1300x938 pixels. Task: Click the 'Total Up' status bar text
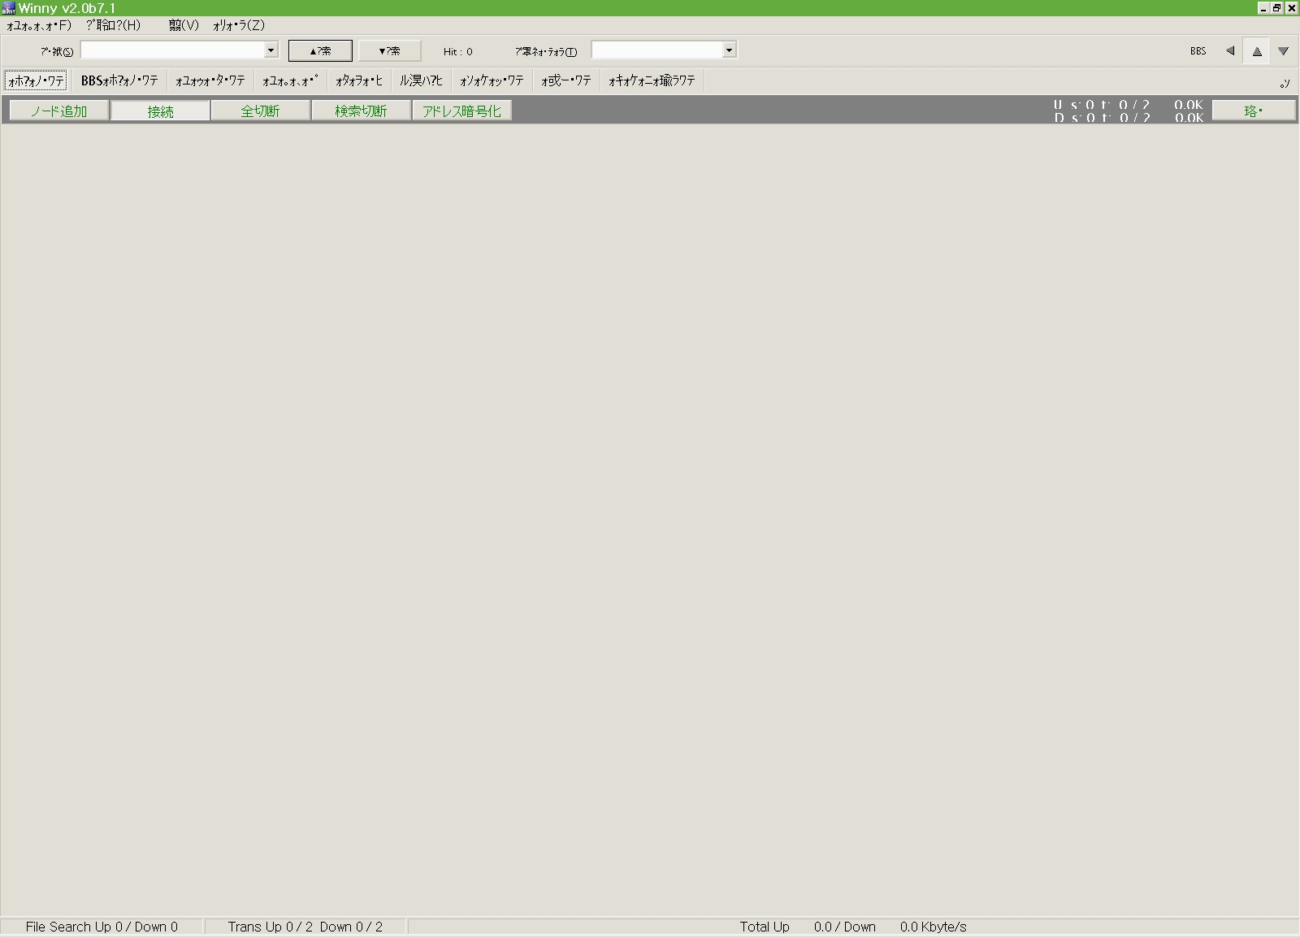[765, 927]
